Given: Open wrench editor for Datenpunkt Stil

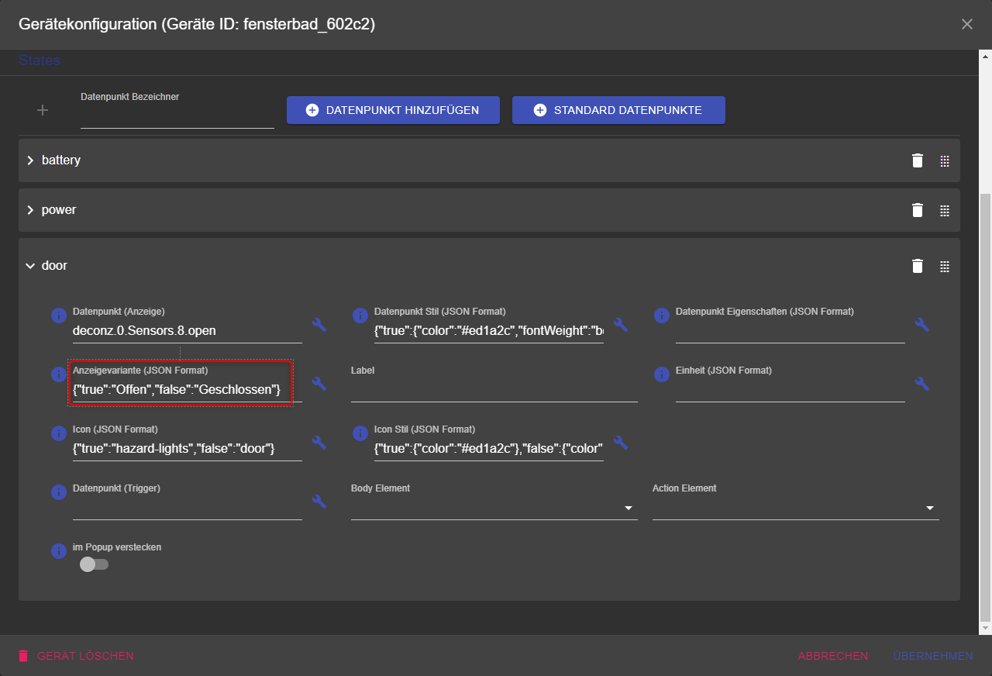Looking at the screenshot, I should click(620, 324).
